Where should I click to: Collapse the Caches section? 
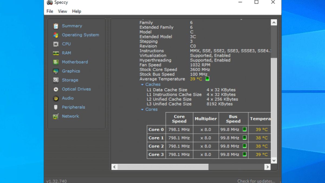pos(142,85)
